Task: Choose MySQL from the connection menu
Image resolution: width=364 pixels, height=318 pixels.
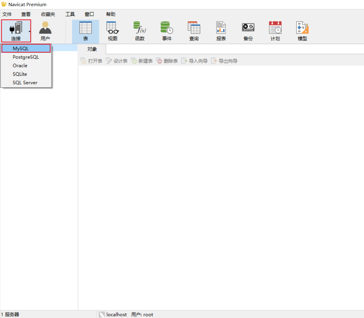Action: click(x=26, y=49)
